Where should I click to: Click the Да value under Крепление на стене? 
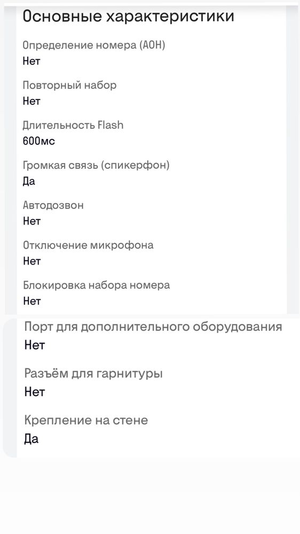coord(31,439)
